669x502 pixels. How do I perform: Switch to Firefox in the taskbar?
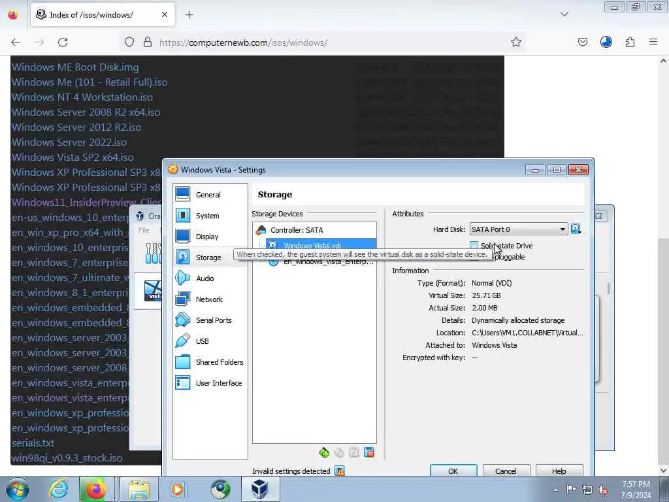pos(97,489)
